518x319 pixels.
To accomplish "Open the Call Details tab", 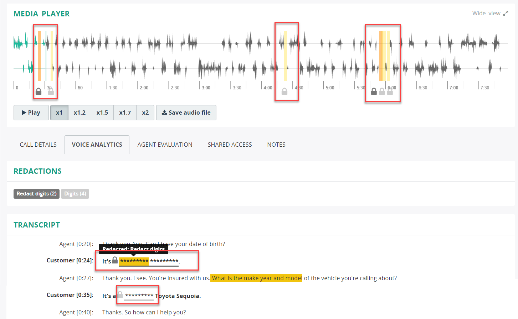I will tap(38, 145).
